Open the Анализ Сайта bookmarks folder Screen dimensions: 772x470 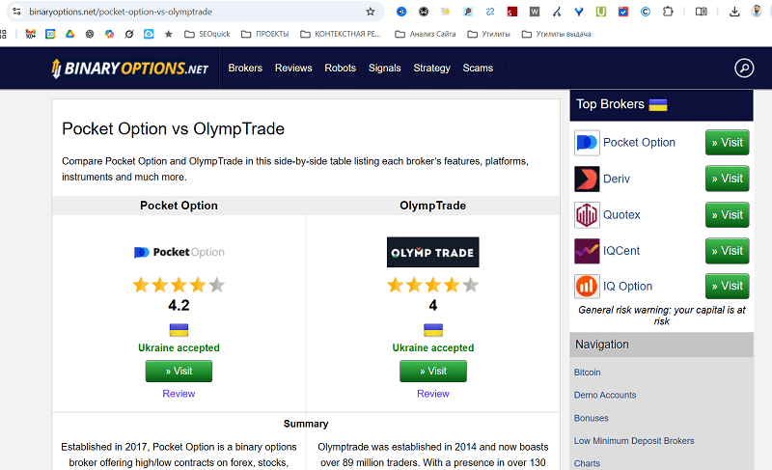[426, 34]
